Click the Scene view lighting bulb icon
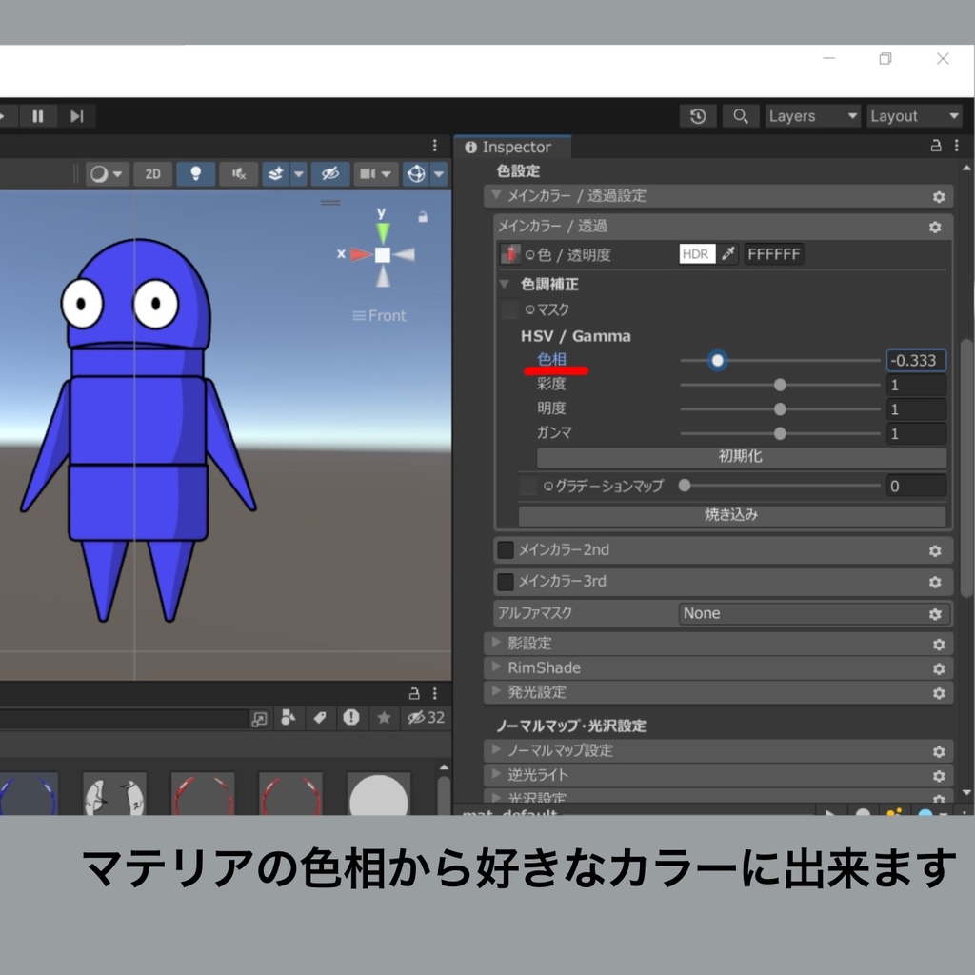 tap(195, 173)
